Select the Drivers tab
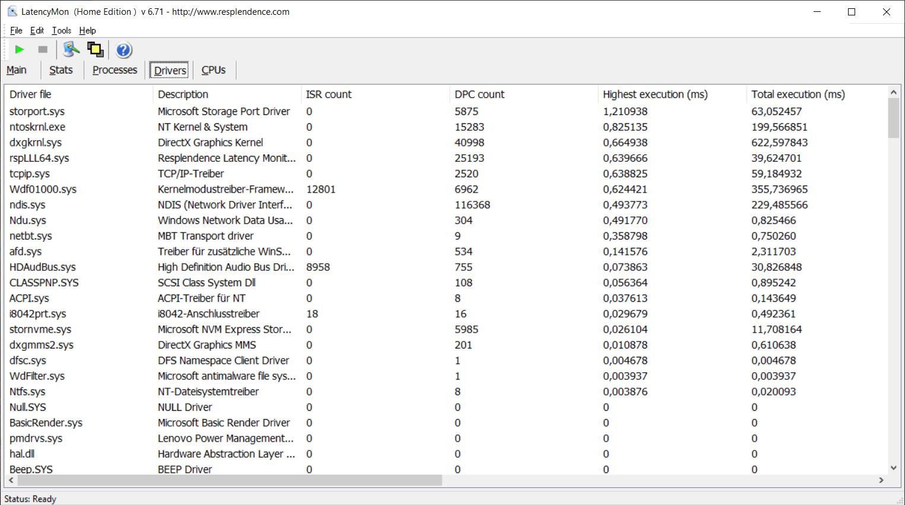 coord(170,70)
